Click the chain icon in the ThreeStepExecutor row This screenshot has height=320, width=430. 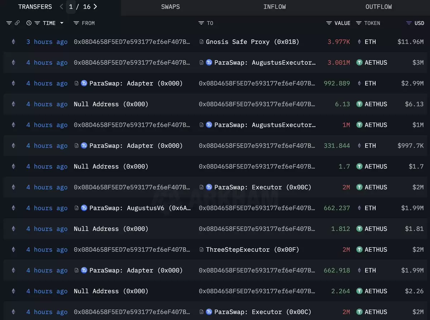point(14,250)
